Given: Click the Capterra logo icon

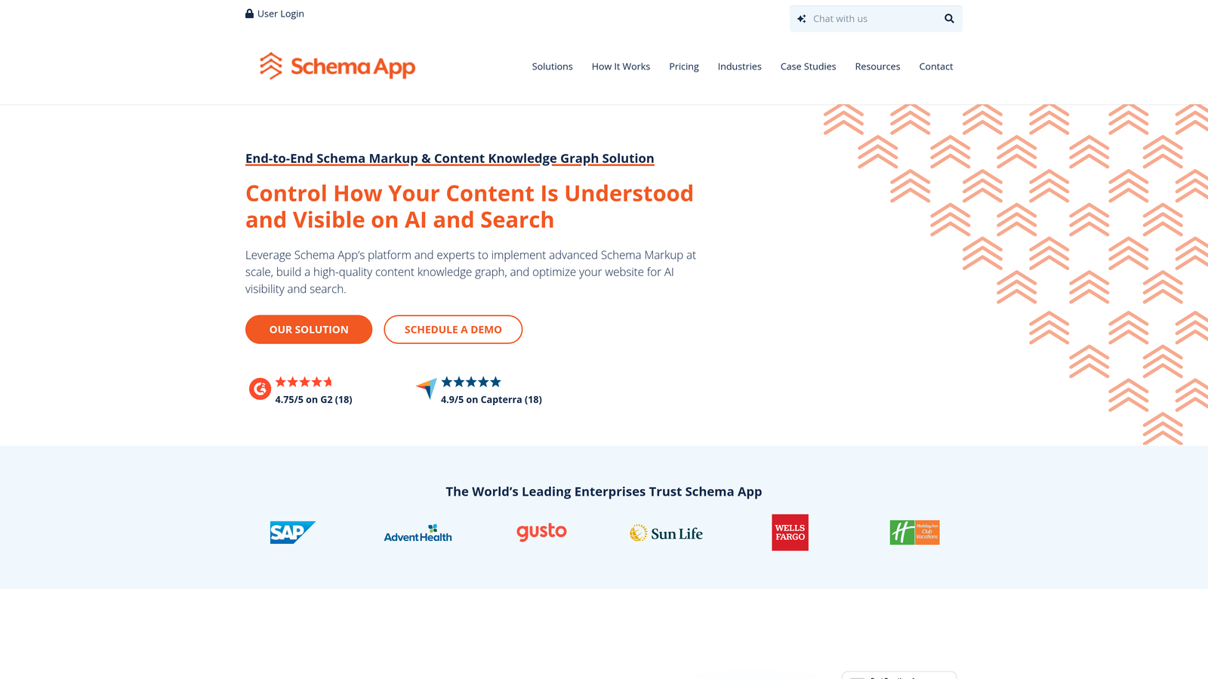Looking at the screenshot, I should (427, 389).
